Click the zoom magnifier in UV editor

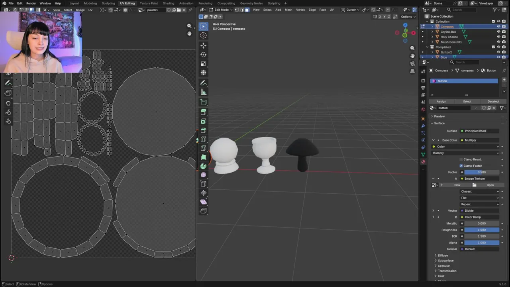coord(189,26)
